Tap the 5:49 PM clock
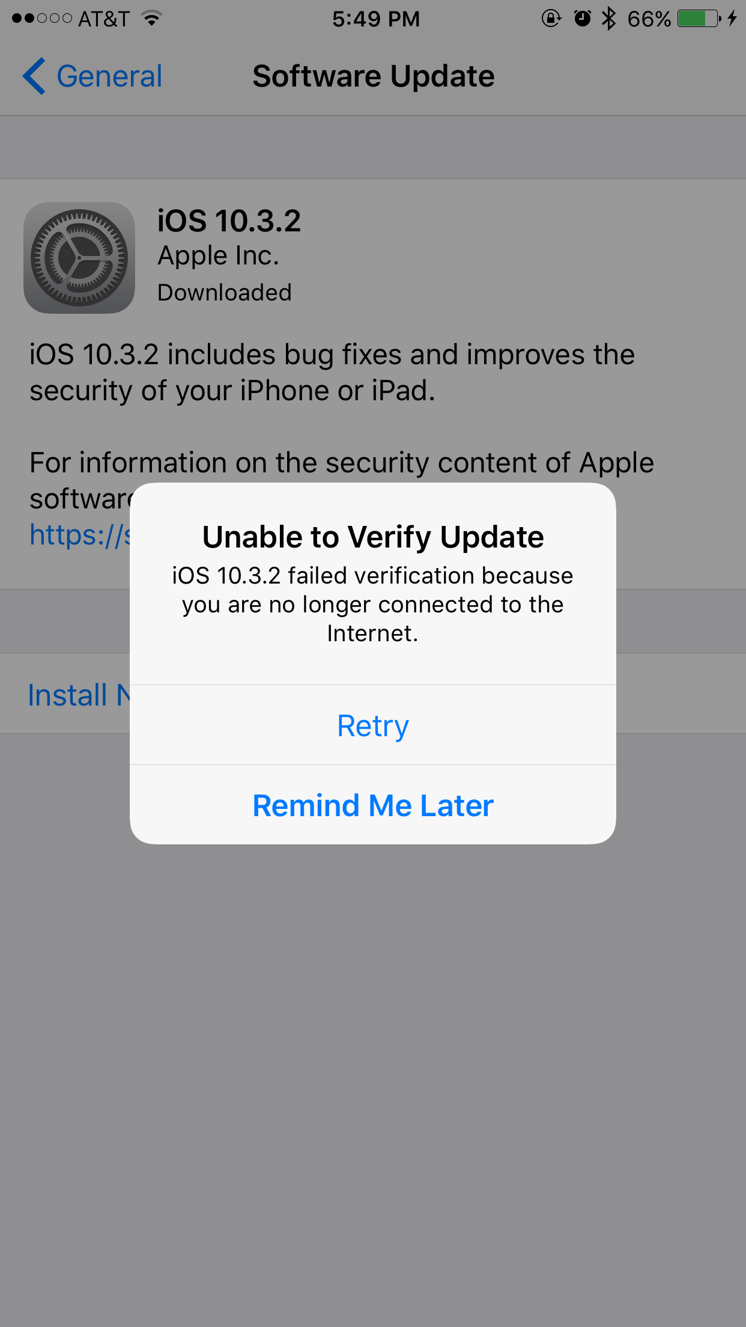746x1327 pixels. (376, 19)
